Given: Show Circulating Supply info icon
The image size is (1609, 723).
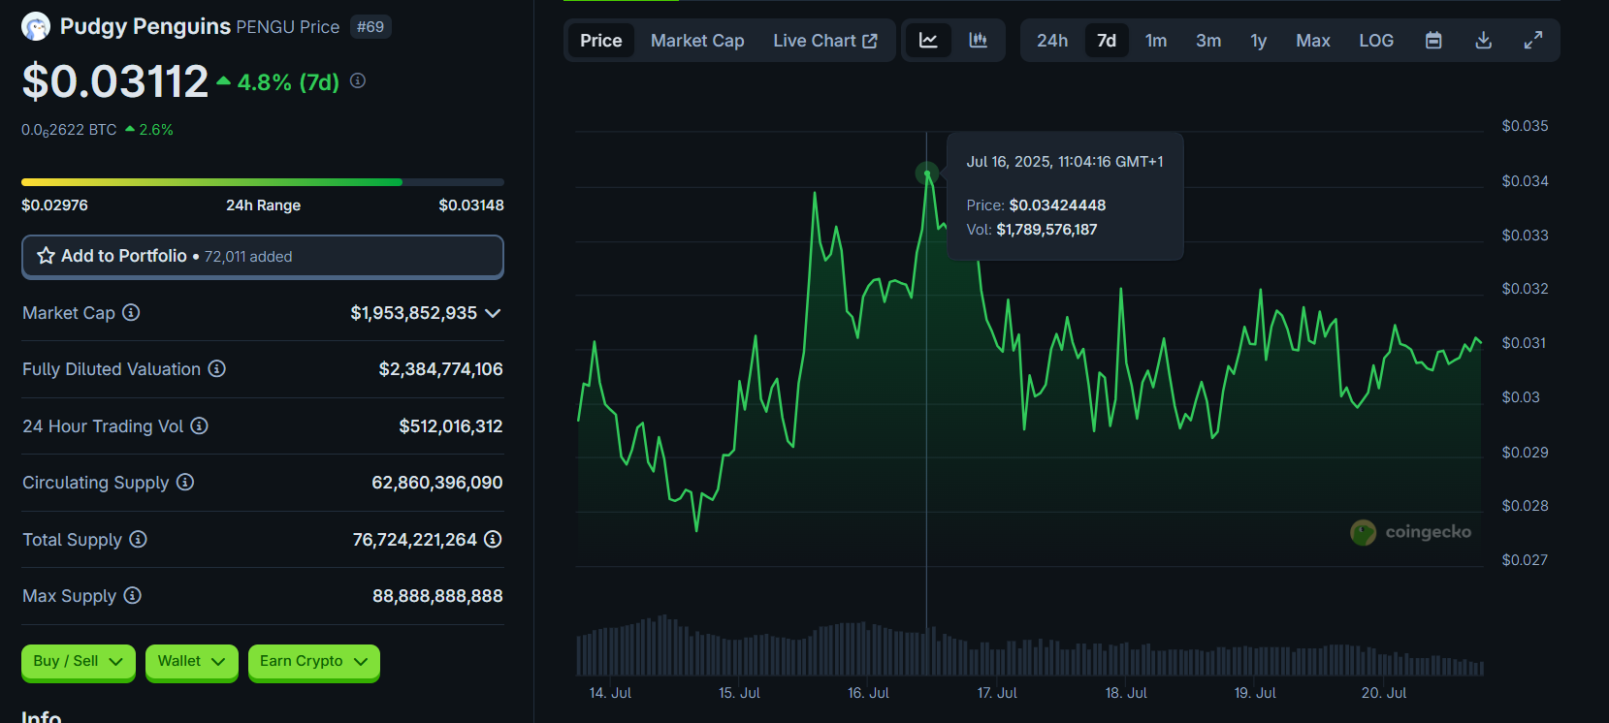Looking at the screenshot, I should click(185, 482).
